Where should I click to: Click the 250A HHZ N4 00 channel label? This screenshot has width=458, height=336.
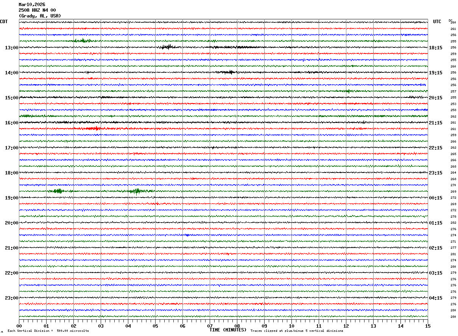[x=37, y=10]
